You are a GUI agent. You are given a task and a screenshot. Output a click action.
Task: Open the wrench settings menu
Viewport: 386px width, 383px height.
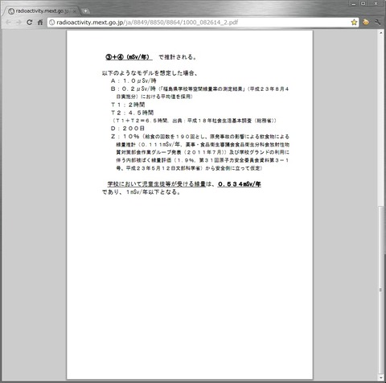377,23
